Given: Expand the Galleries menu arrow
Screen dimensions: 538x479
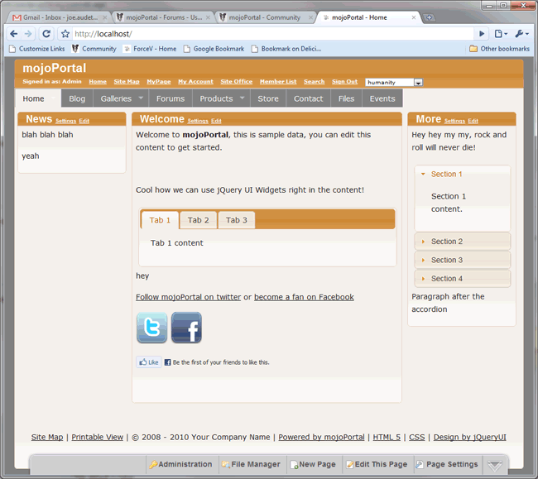Looking at the screenshot, I should click(x=138, y=98).
